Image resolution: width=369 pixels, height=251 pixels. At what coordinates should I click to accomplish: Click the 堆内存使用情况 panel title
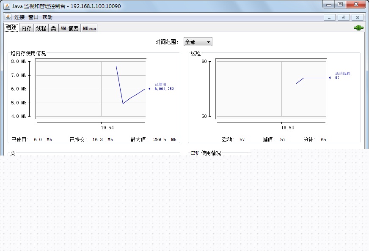pyautogui.click(x=28, y=53)
